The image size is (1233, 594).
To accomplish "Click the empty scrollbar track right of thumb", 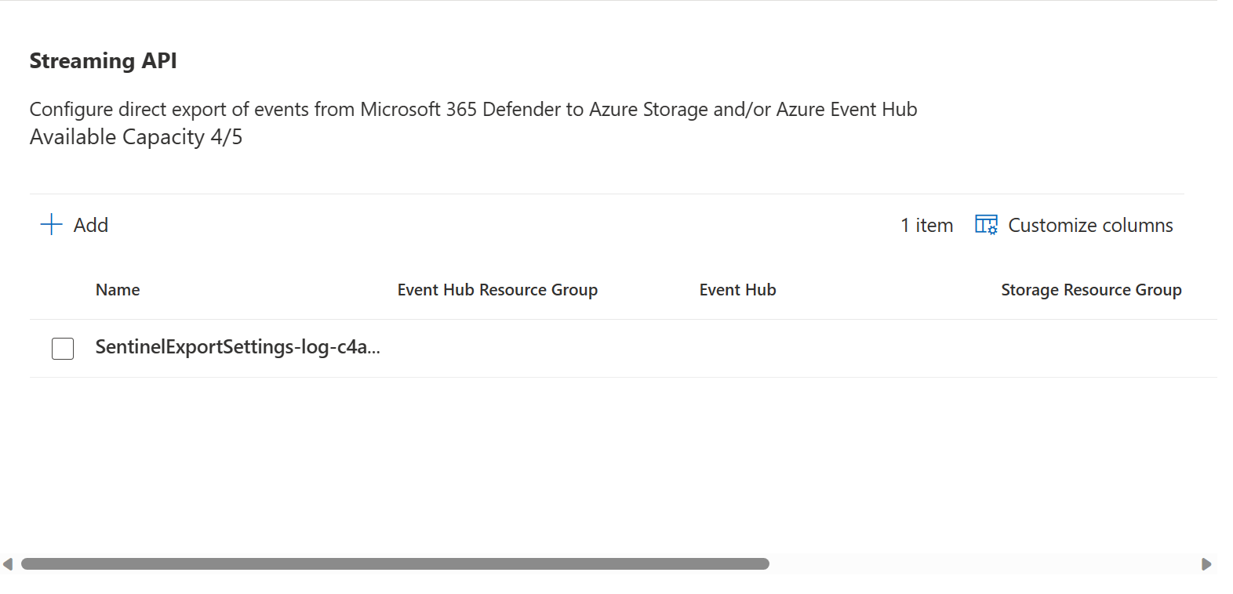I will coord(984,564).
